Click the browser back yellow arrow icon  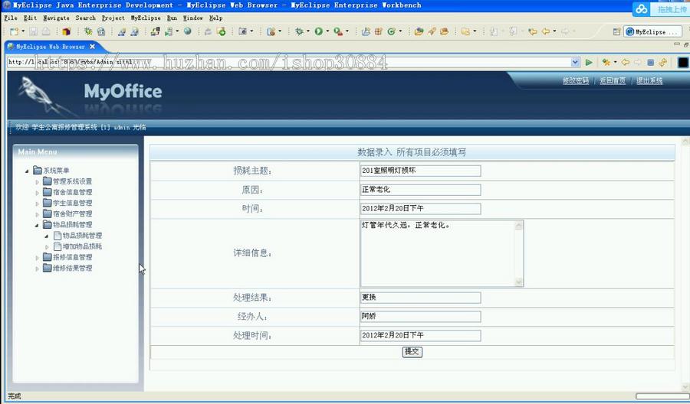[625, 62]
